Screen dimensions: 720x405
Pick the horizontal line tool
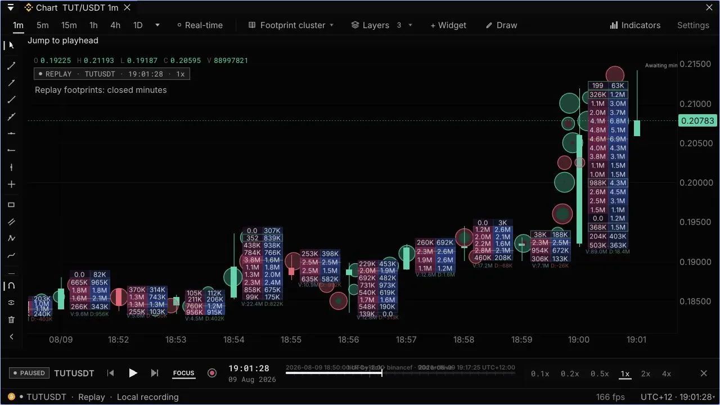(x=11, y=133)
